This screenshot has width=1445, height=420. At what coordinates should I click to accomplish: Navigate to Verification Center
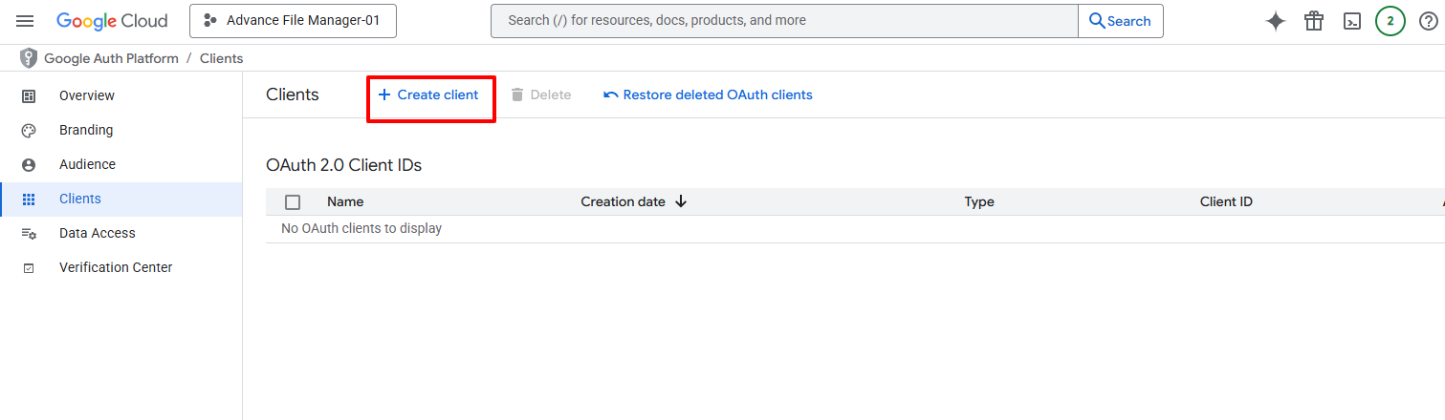(116, 267)
